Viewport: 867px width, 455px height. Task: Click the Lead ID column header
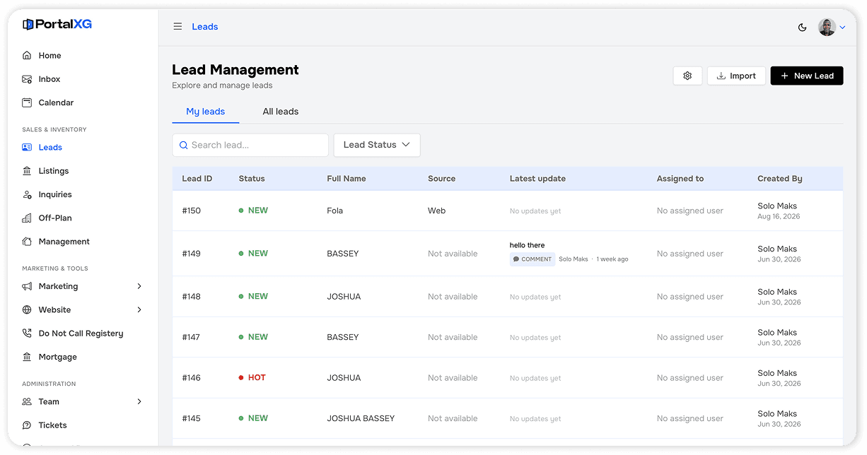[x=197, y=179]
